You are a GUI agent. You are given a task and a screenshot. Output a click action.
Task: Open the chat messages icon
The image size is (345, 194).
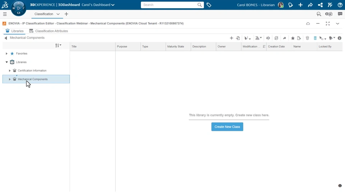click(340, 14)
